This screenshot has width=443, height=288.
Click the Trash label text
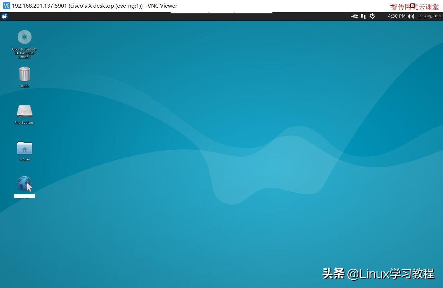pyautogui.click(x=24, y=86)
